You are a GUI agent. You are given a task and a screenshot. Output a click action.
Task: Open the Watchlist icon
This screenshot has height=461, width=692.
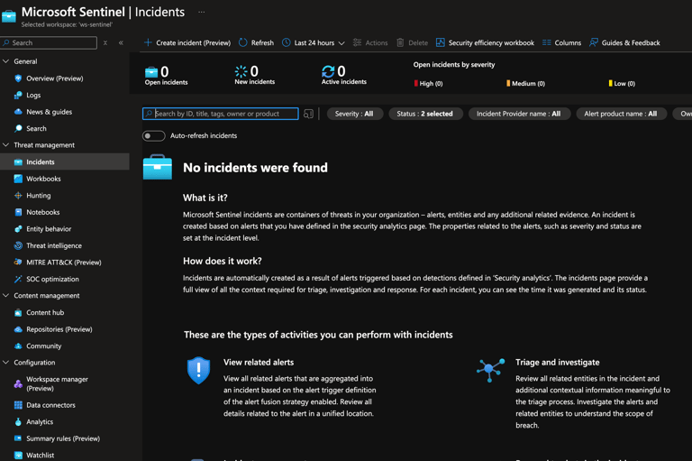[18, 456]
